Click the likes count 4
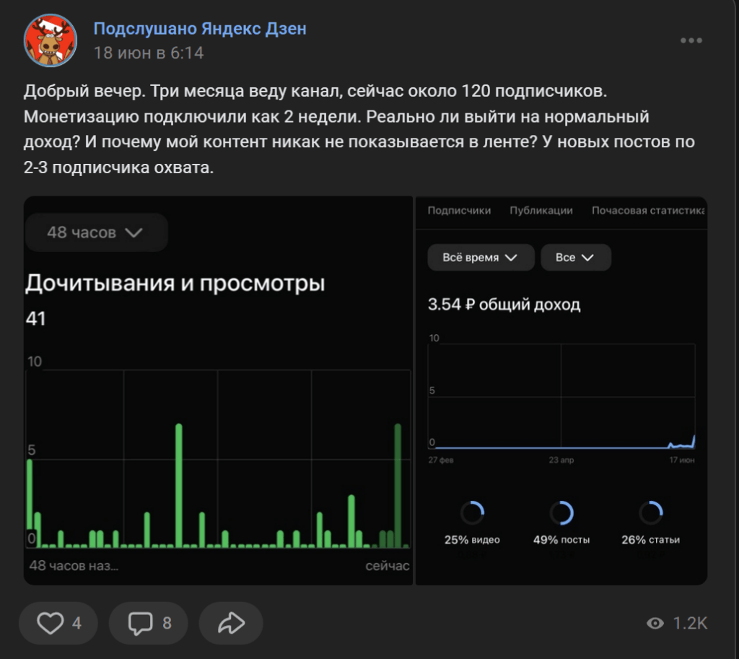This screenshot has width=739, height=659. [x=76, y=623]
